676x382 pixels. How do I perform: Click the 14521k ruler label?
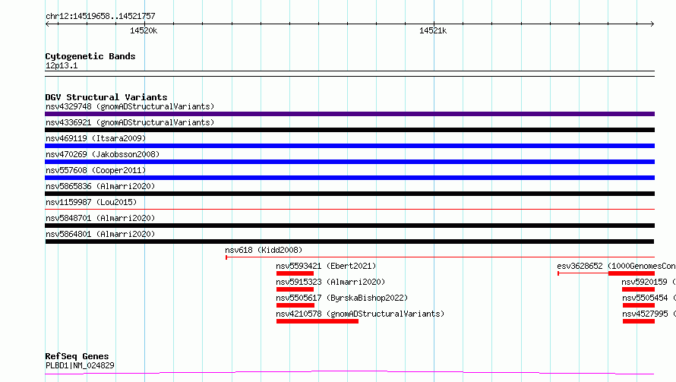pyautogui.click(x=433, y=30)
